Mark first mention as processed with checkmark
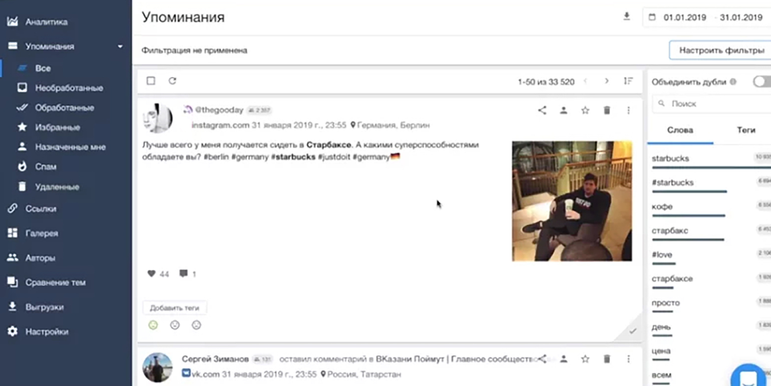771x386 pixels. click(x=633, y=331)
